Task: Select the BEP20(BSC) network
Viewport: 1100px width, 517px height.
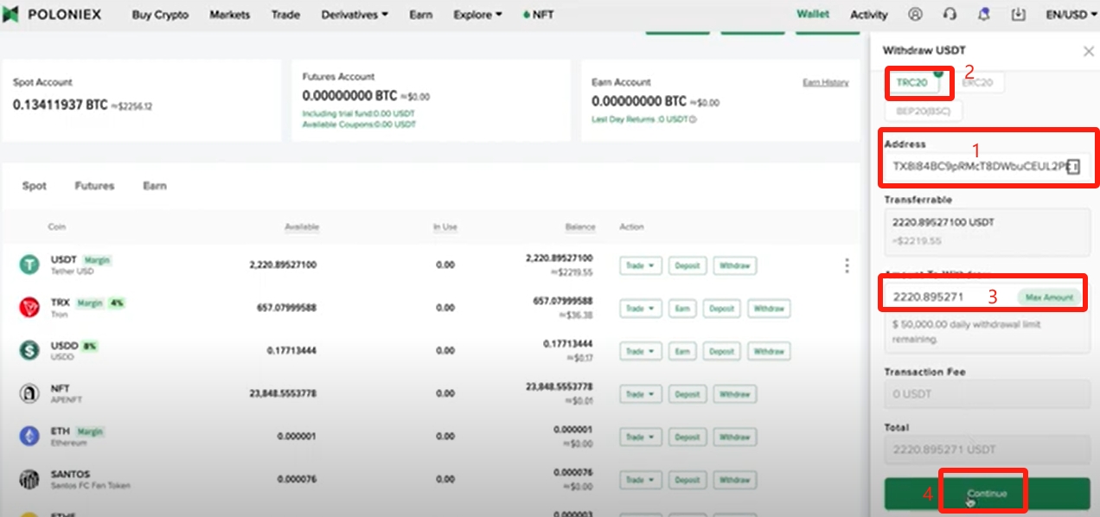Action: (923, 111)
